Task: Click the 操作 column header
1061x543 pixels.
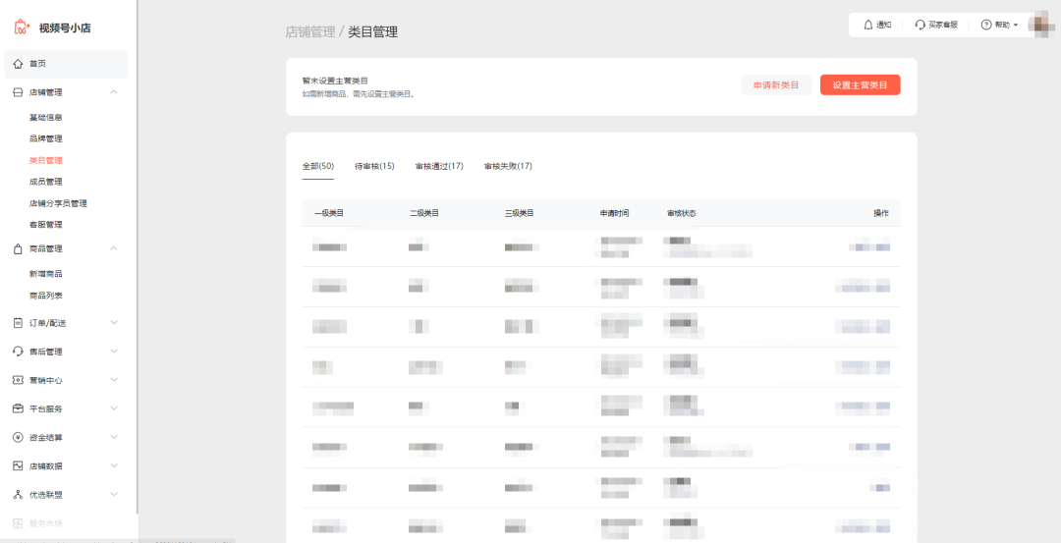Action: [881, 213]
